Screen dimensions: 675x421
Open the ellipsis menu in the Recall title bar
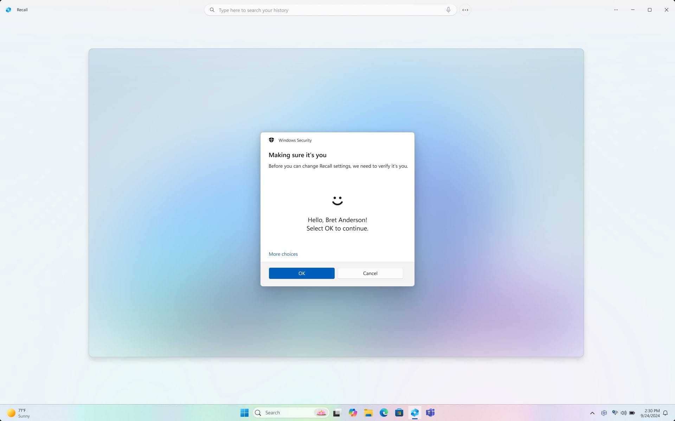616,10
